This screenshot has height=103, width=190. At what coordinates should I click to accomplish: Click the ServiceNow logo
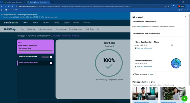(x=11, y=23)
